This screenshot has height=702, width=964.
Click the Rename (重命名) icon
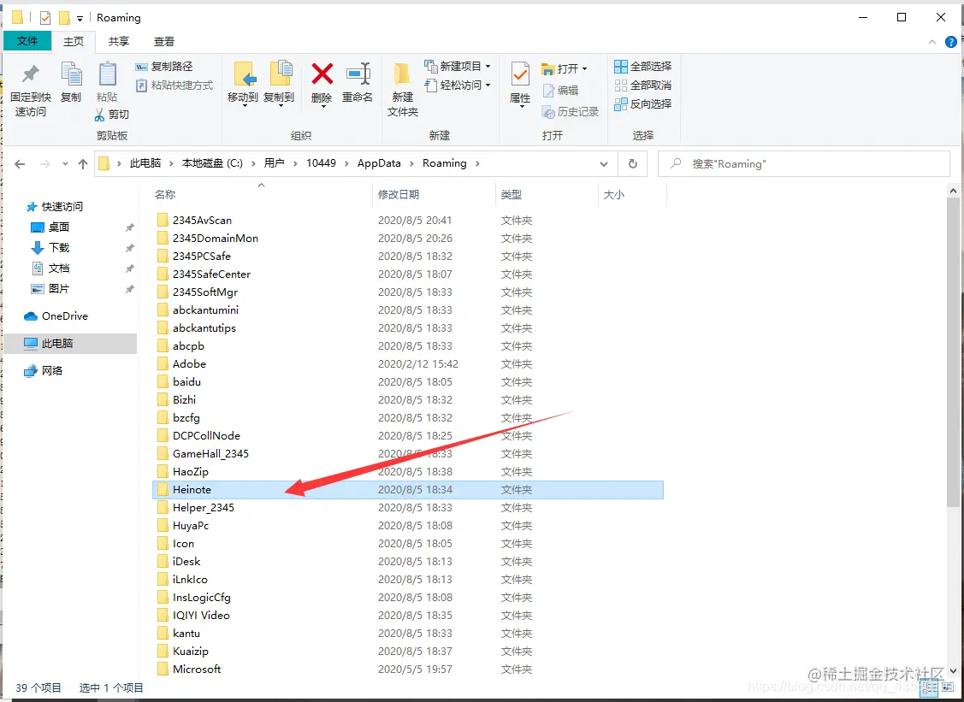pos(358,74)
